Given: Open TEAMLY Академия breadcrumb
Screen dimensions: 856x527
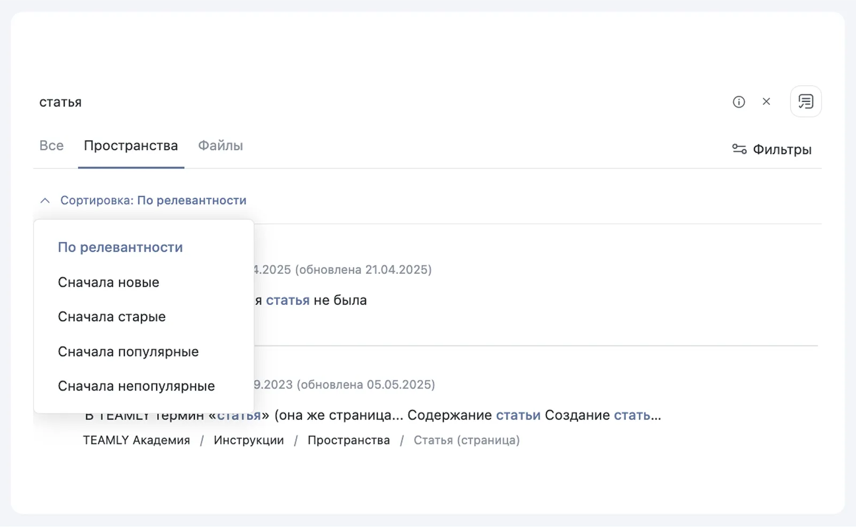Looking at the screenshot, I should (x=136, y=440).
